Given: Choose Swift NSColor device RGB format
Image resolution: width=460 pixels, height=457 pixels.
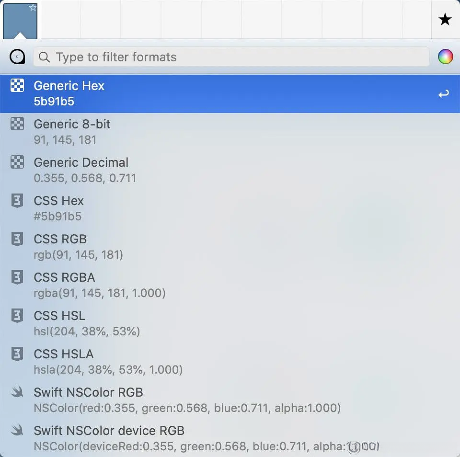Looking at the screenshot, I should pos(230,439).
